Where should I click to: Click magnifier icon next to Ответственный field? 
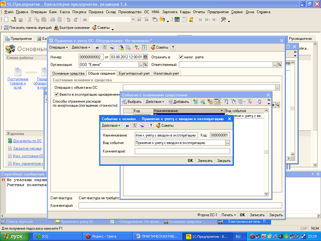(279, 65)
